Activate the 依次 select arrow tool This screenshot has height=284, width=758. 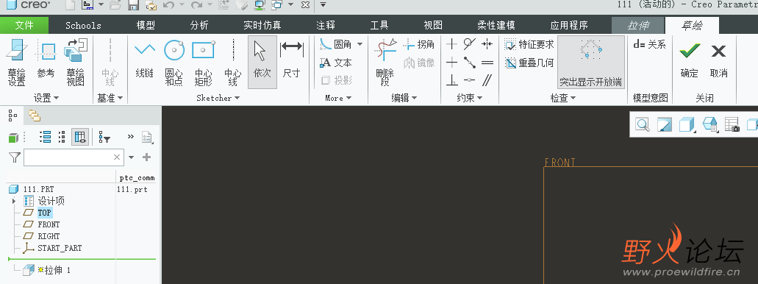[x=262, y=62]
